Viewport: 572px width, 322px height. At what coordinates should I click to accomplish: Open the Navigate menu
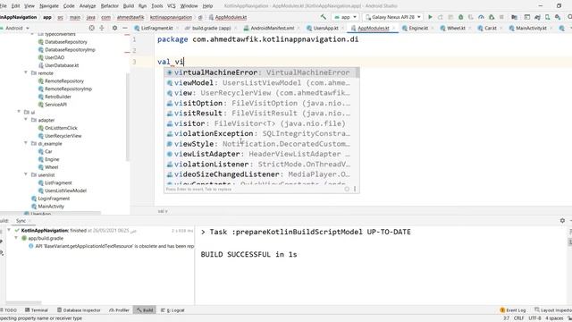coord(49,6)
